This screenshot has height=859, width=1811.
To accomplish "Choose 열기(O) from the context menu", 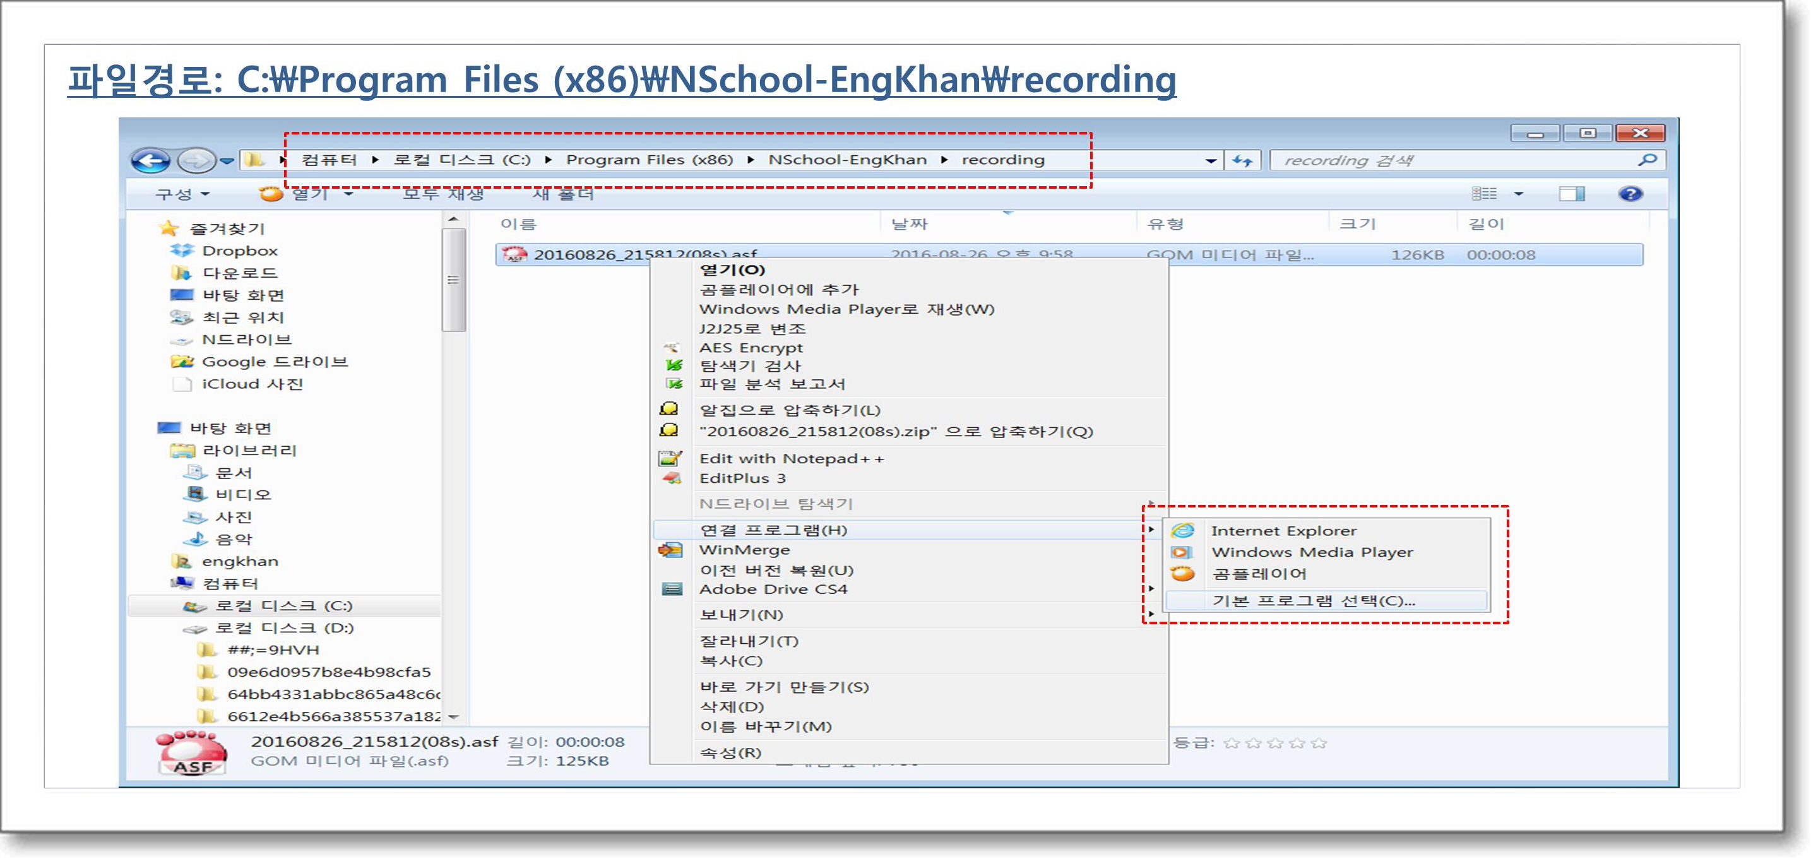I will [x=732, y=270].
